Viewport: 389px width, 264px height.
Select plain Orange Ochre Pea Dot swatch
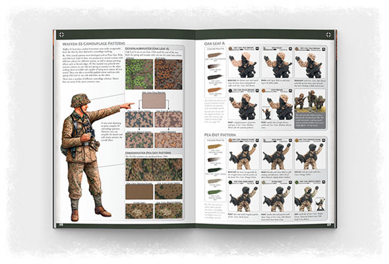pos(139,191)
